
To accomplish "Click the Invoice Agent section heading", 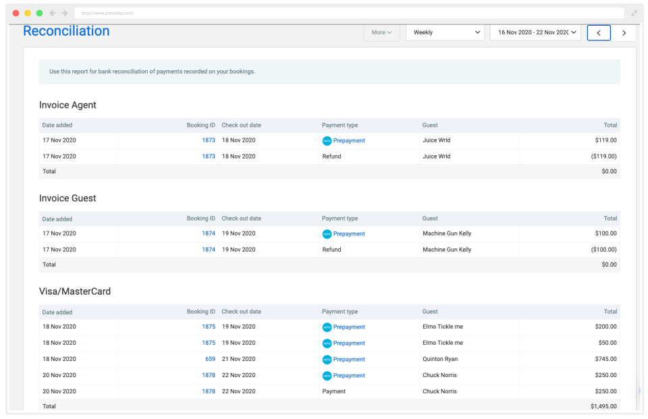I will [x=67, y=105].
